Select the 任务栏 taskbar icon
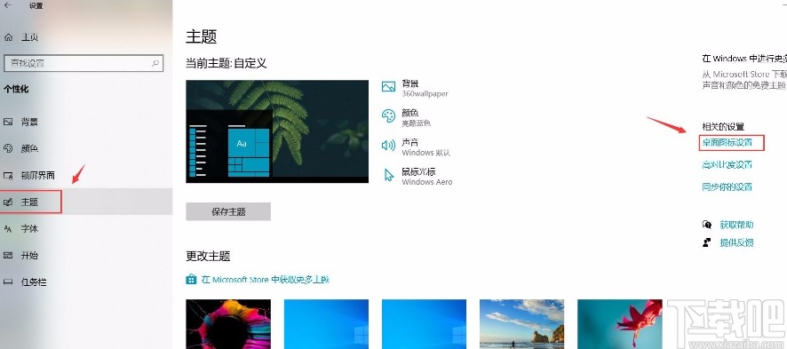 pos(8,282)
